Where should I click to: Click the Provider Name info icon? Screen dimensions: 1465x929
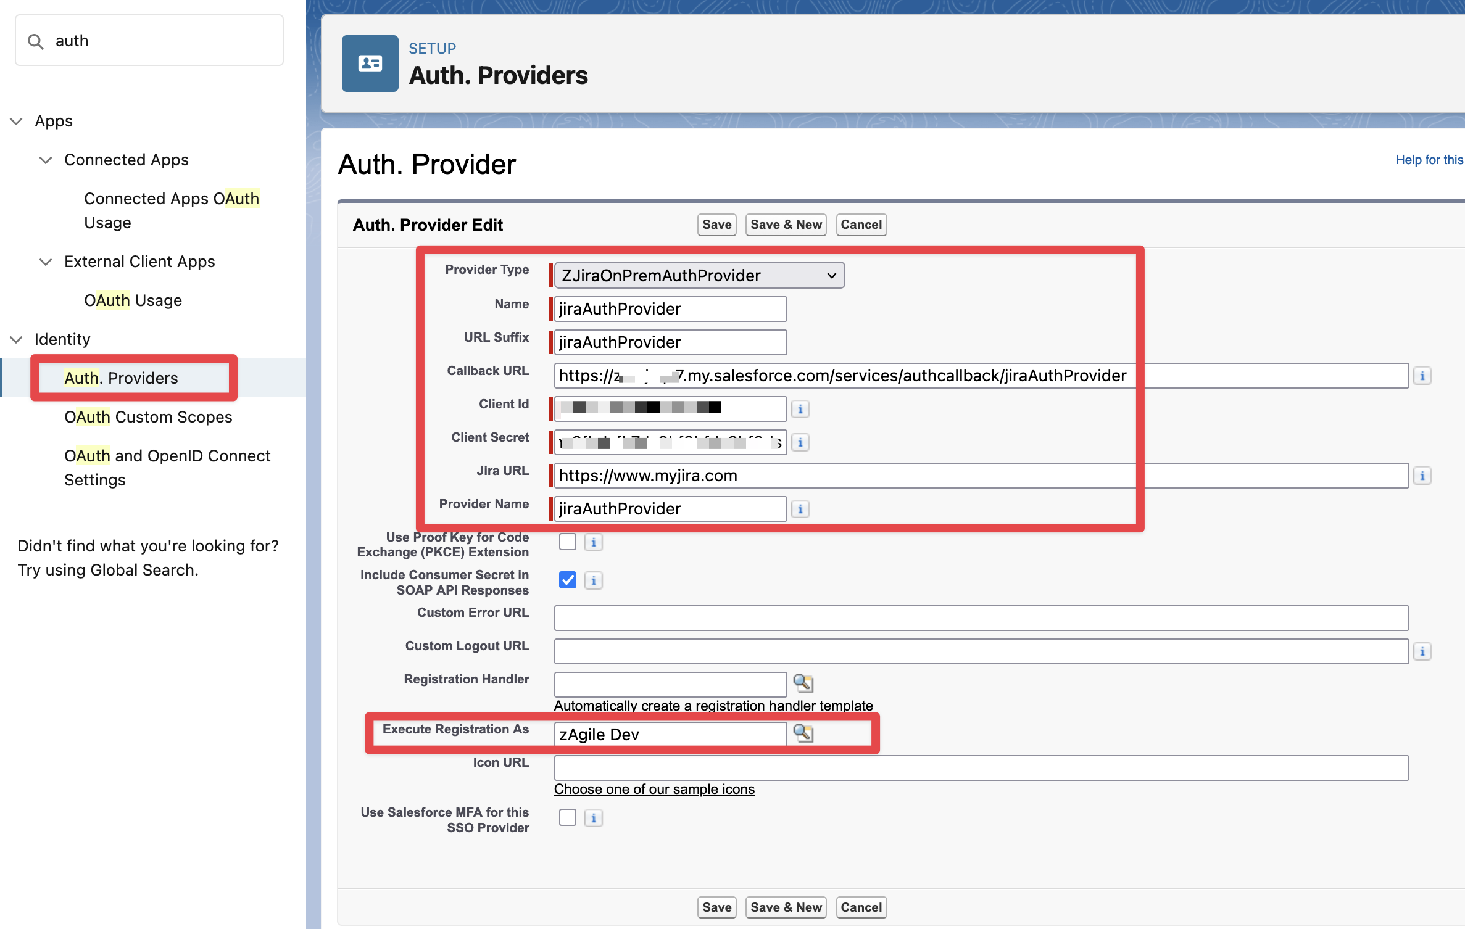pos(800,509)
